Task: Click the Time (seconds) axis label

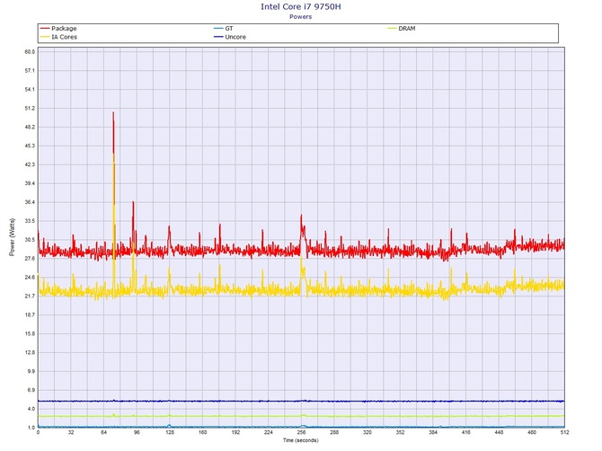Action: 301,440
